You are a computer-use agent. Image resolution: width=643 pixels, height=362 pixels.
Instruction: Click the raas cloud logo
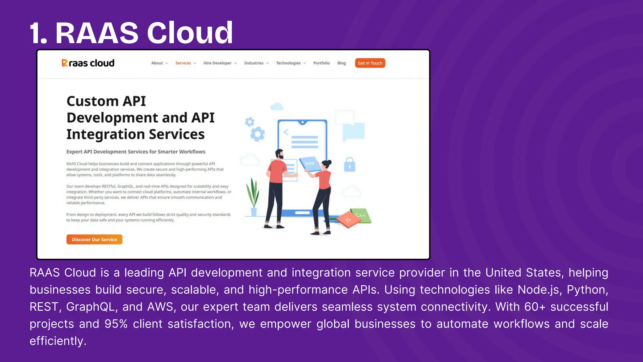click(x=88, y=63)
